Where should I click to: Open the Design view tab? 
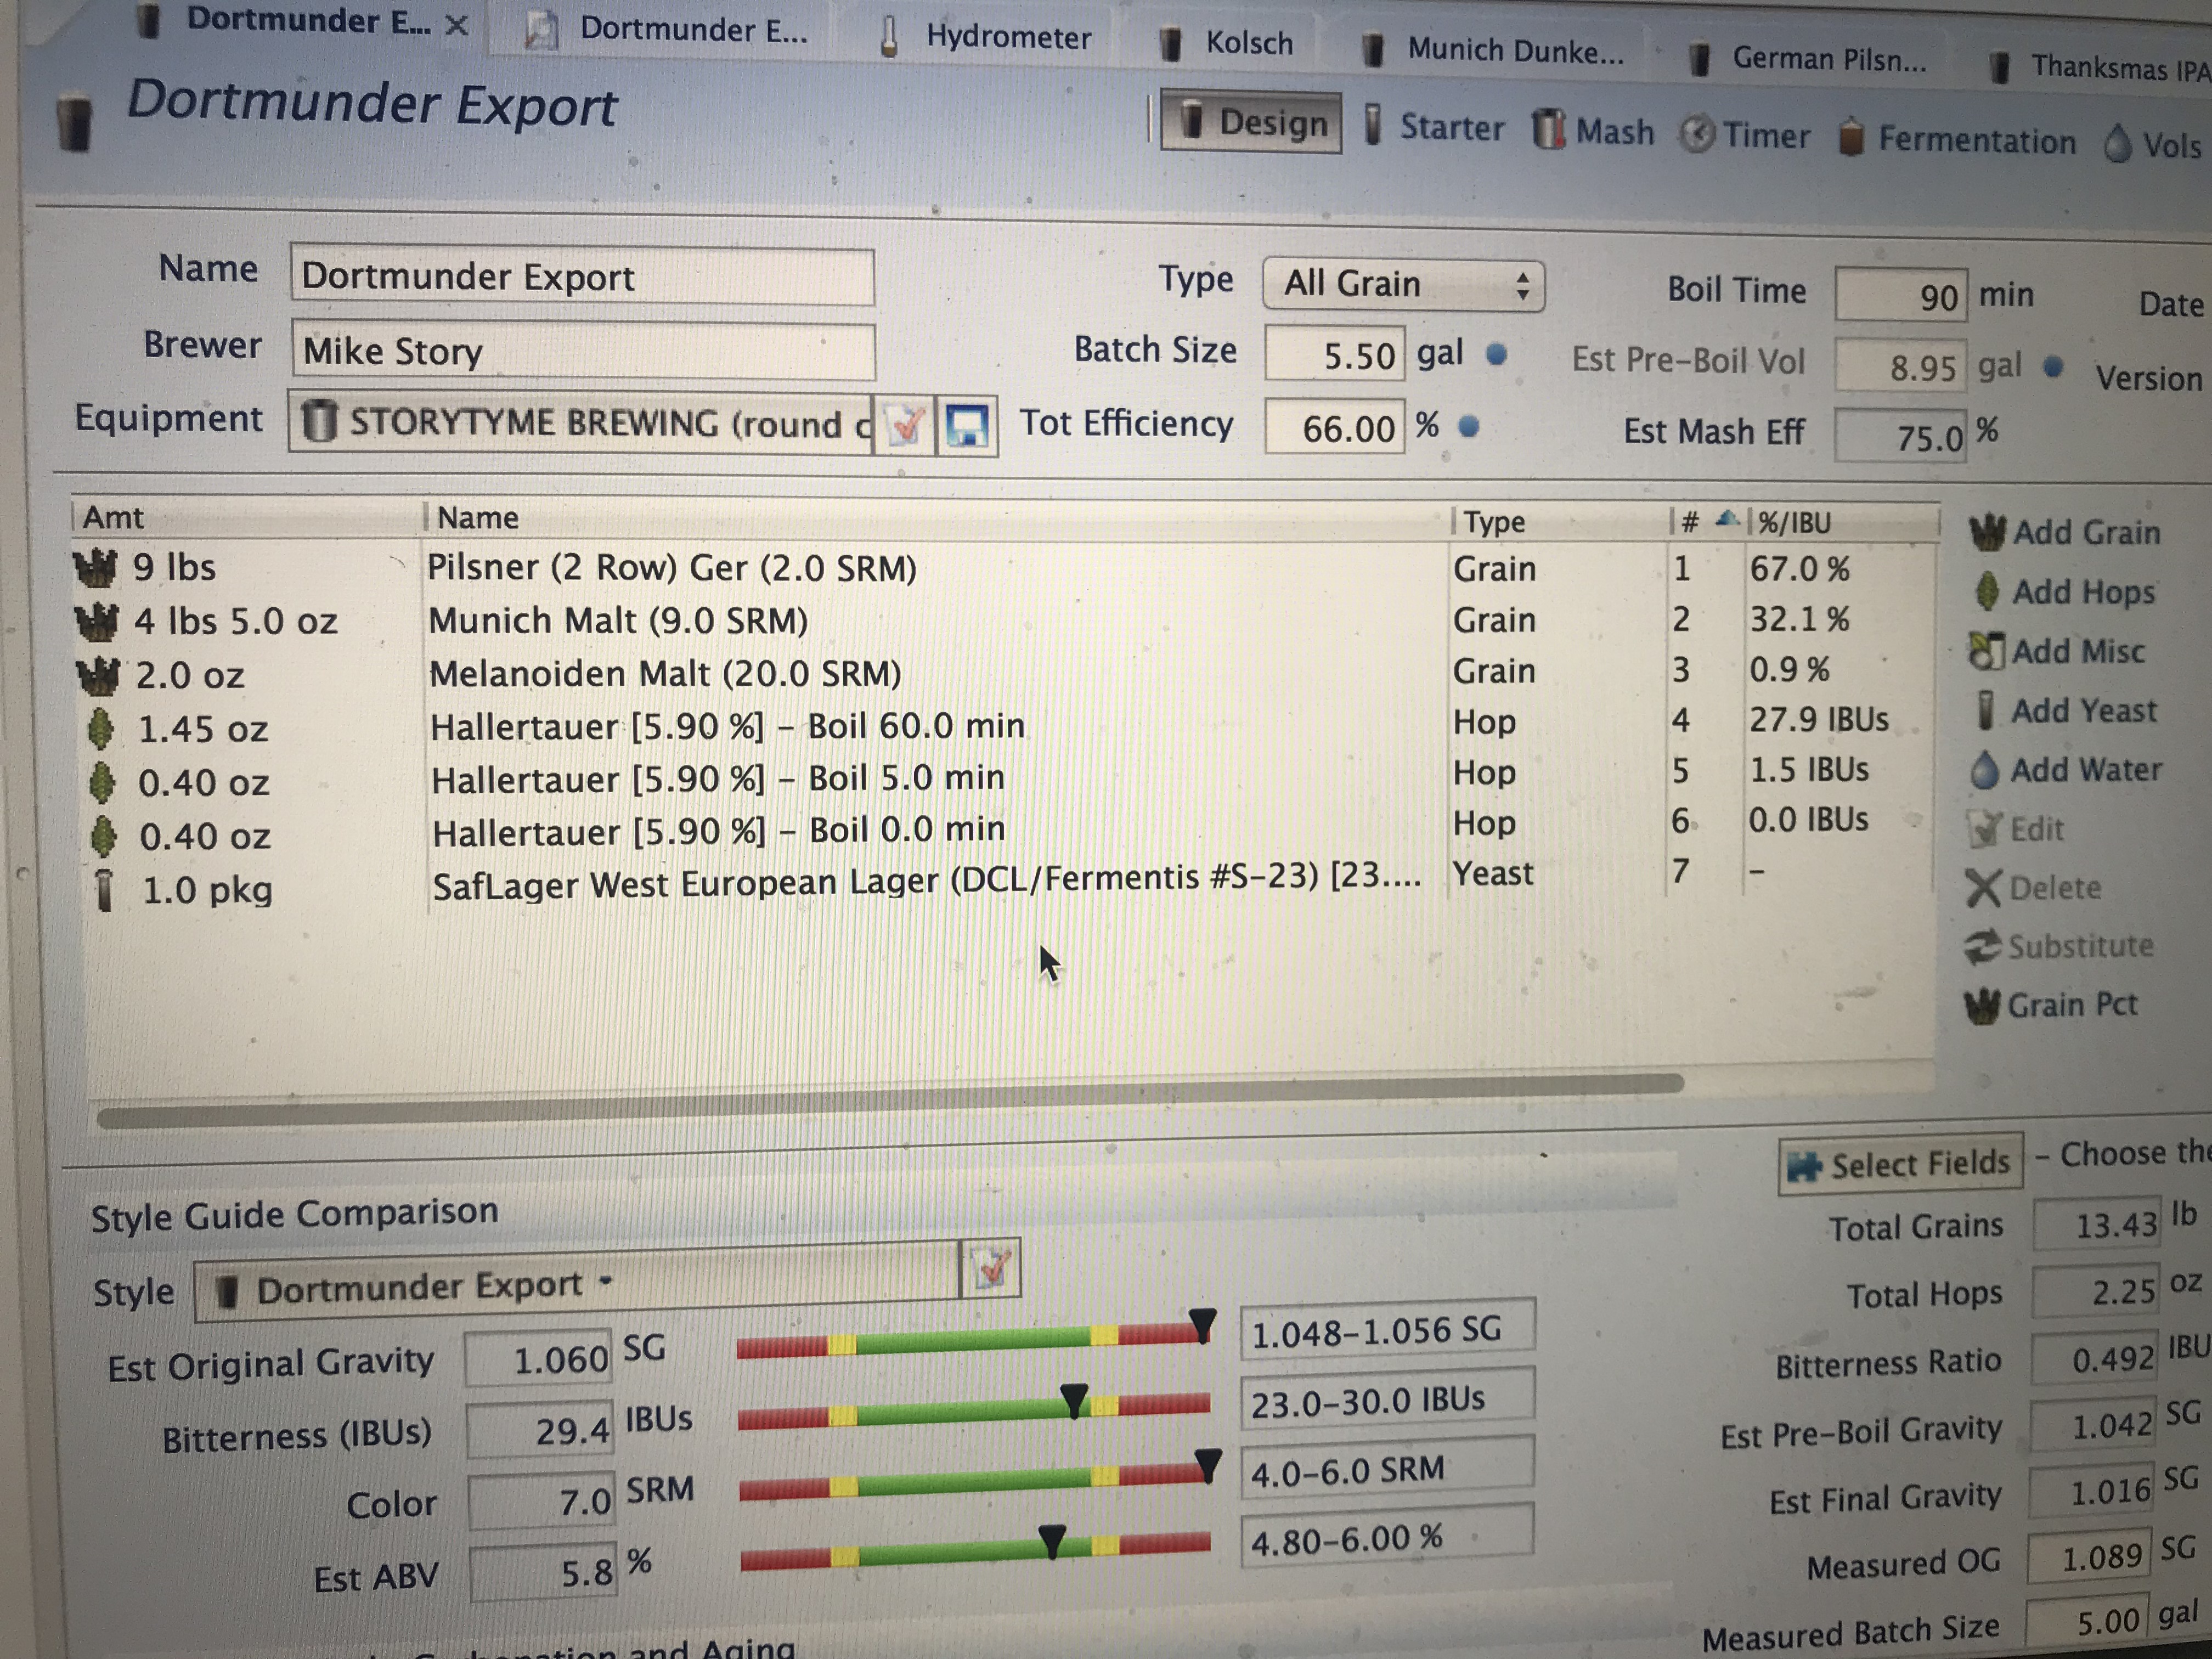coord(1251,122)
